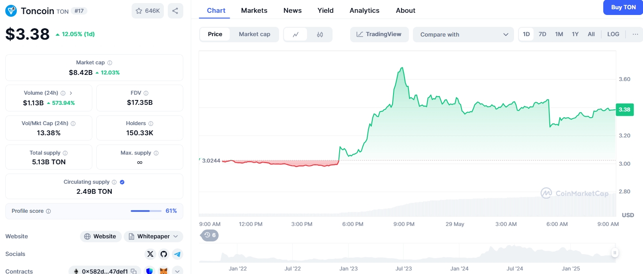Open the Compare with dropdown
The image size is (643, 274).
tap(463, 34)
